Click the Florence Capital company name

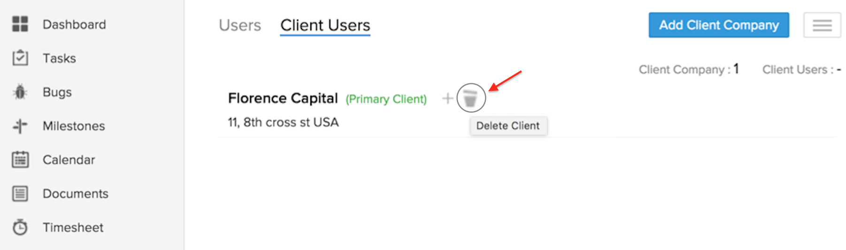(283, 98)
